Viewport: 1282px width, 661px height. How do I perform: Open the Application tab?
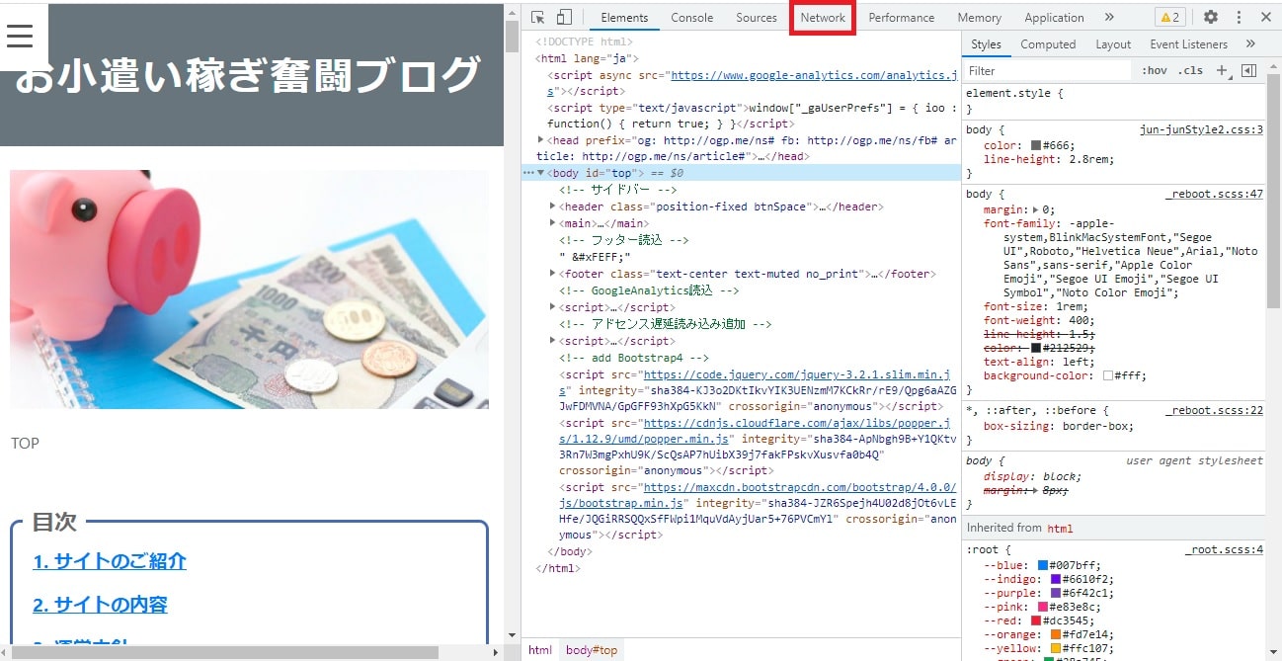pyautogui.click(x=1054, y=18)
